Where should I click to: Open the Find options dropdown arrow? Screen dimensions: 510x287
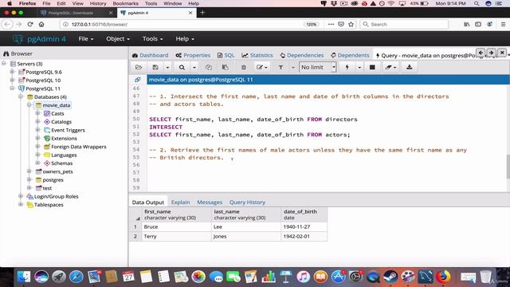point(194,67)
